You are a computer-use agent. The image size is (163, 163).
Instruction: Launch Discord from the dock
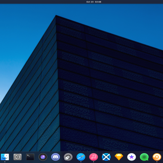[55, 157]
